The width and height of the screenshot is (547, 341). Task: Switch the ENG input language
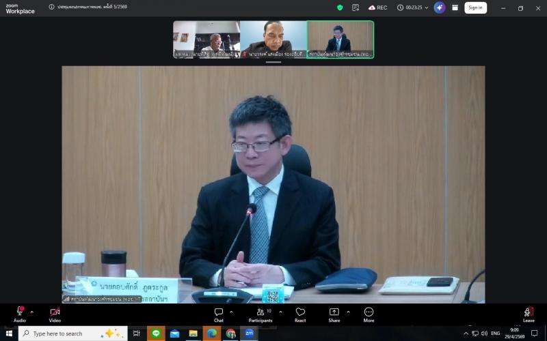pos(495,333)
